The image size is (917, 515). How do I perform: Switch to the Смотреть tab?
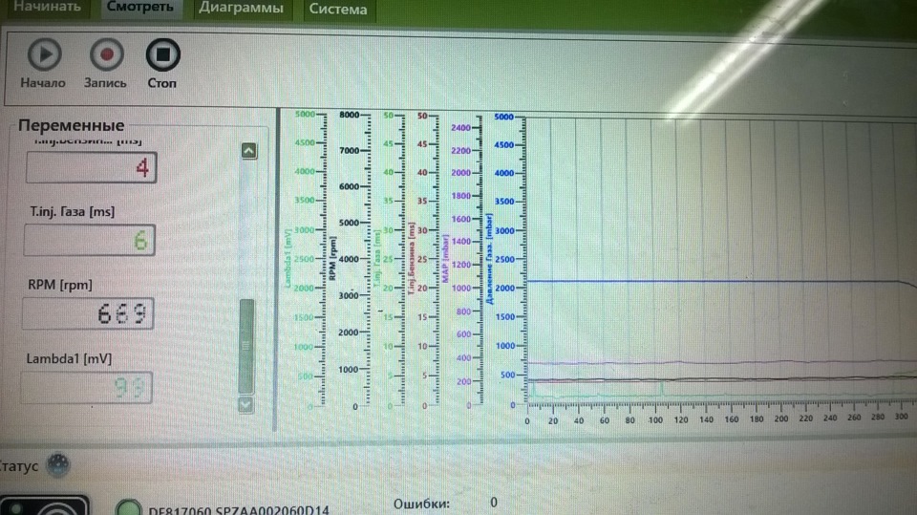[140, 8]
